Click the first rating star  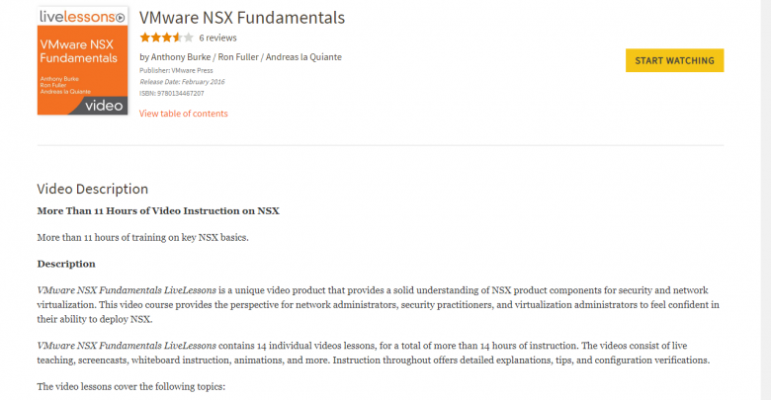(x=145, y=38)
